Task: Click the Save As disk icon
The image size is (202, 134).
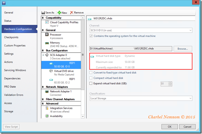Action: click(43, 13)
